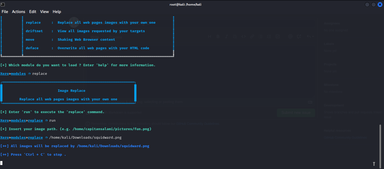Click the insert link icon
This screenshot has width=384, height=169.
click(252, 36)
